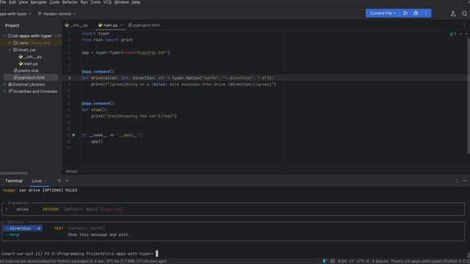
Task: Click the indexes downloaded status message
Action: (83, 261)
